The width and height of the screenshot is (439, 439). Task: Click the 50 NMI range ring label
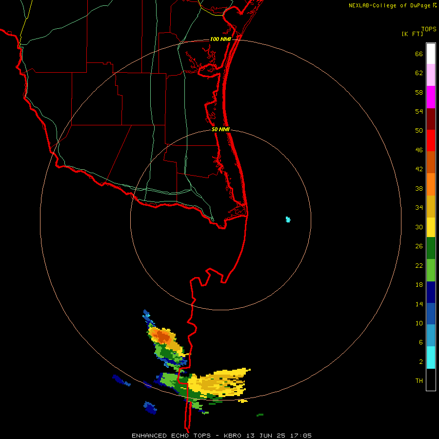point(220,129)
